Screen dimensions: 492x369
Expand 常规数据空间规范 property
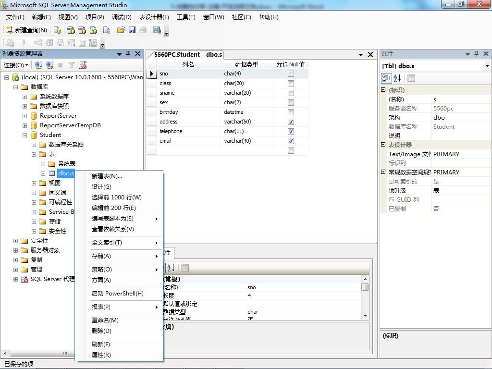383,172
